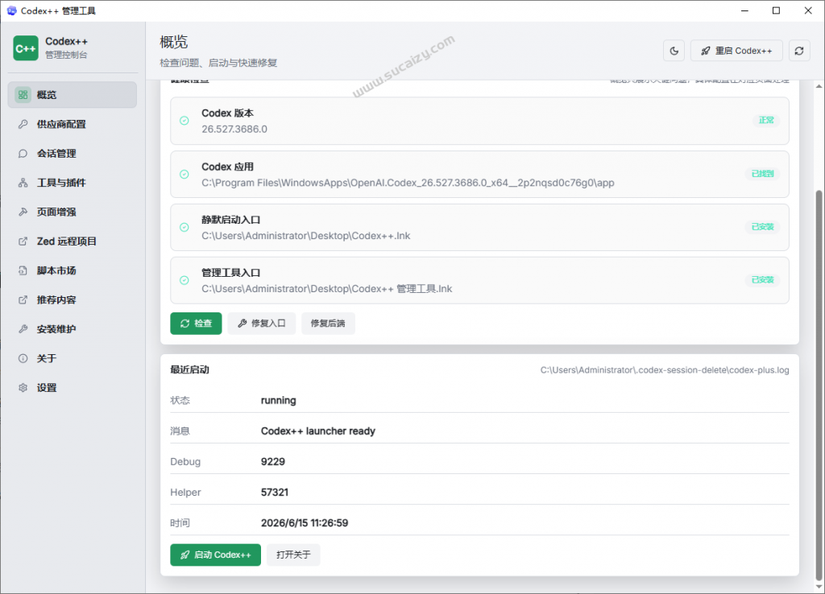Click the 已安装 badge on 管理工具入口
This screenshot has height=594, width=825.
762,279
